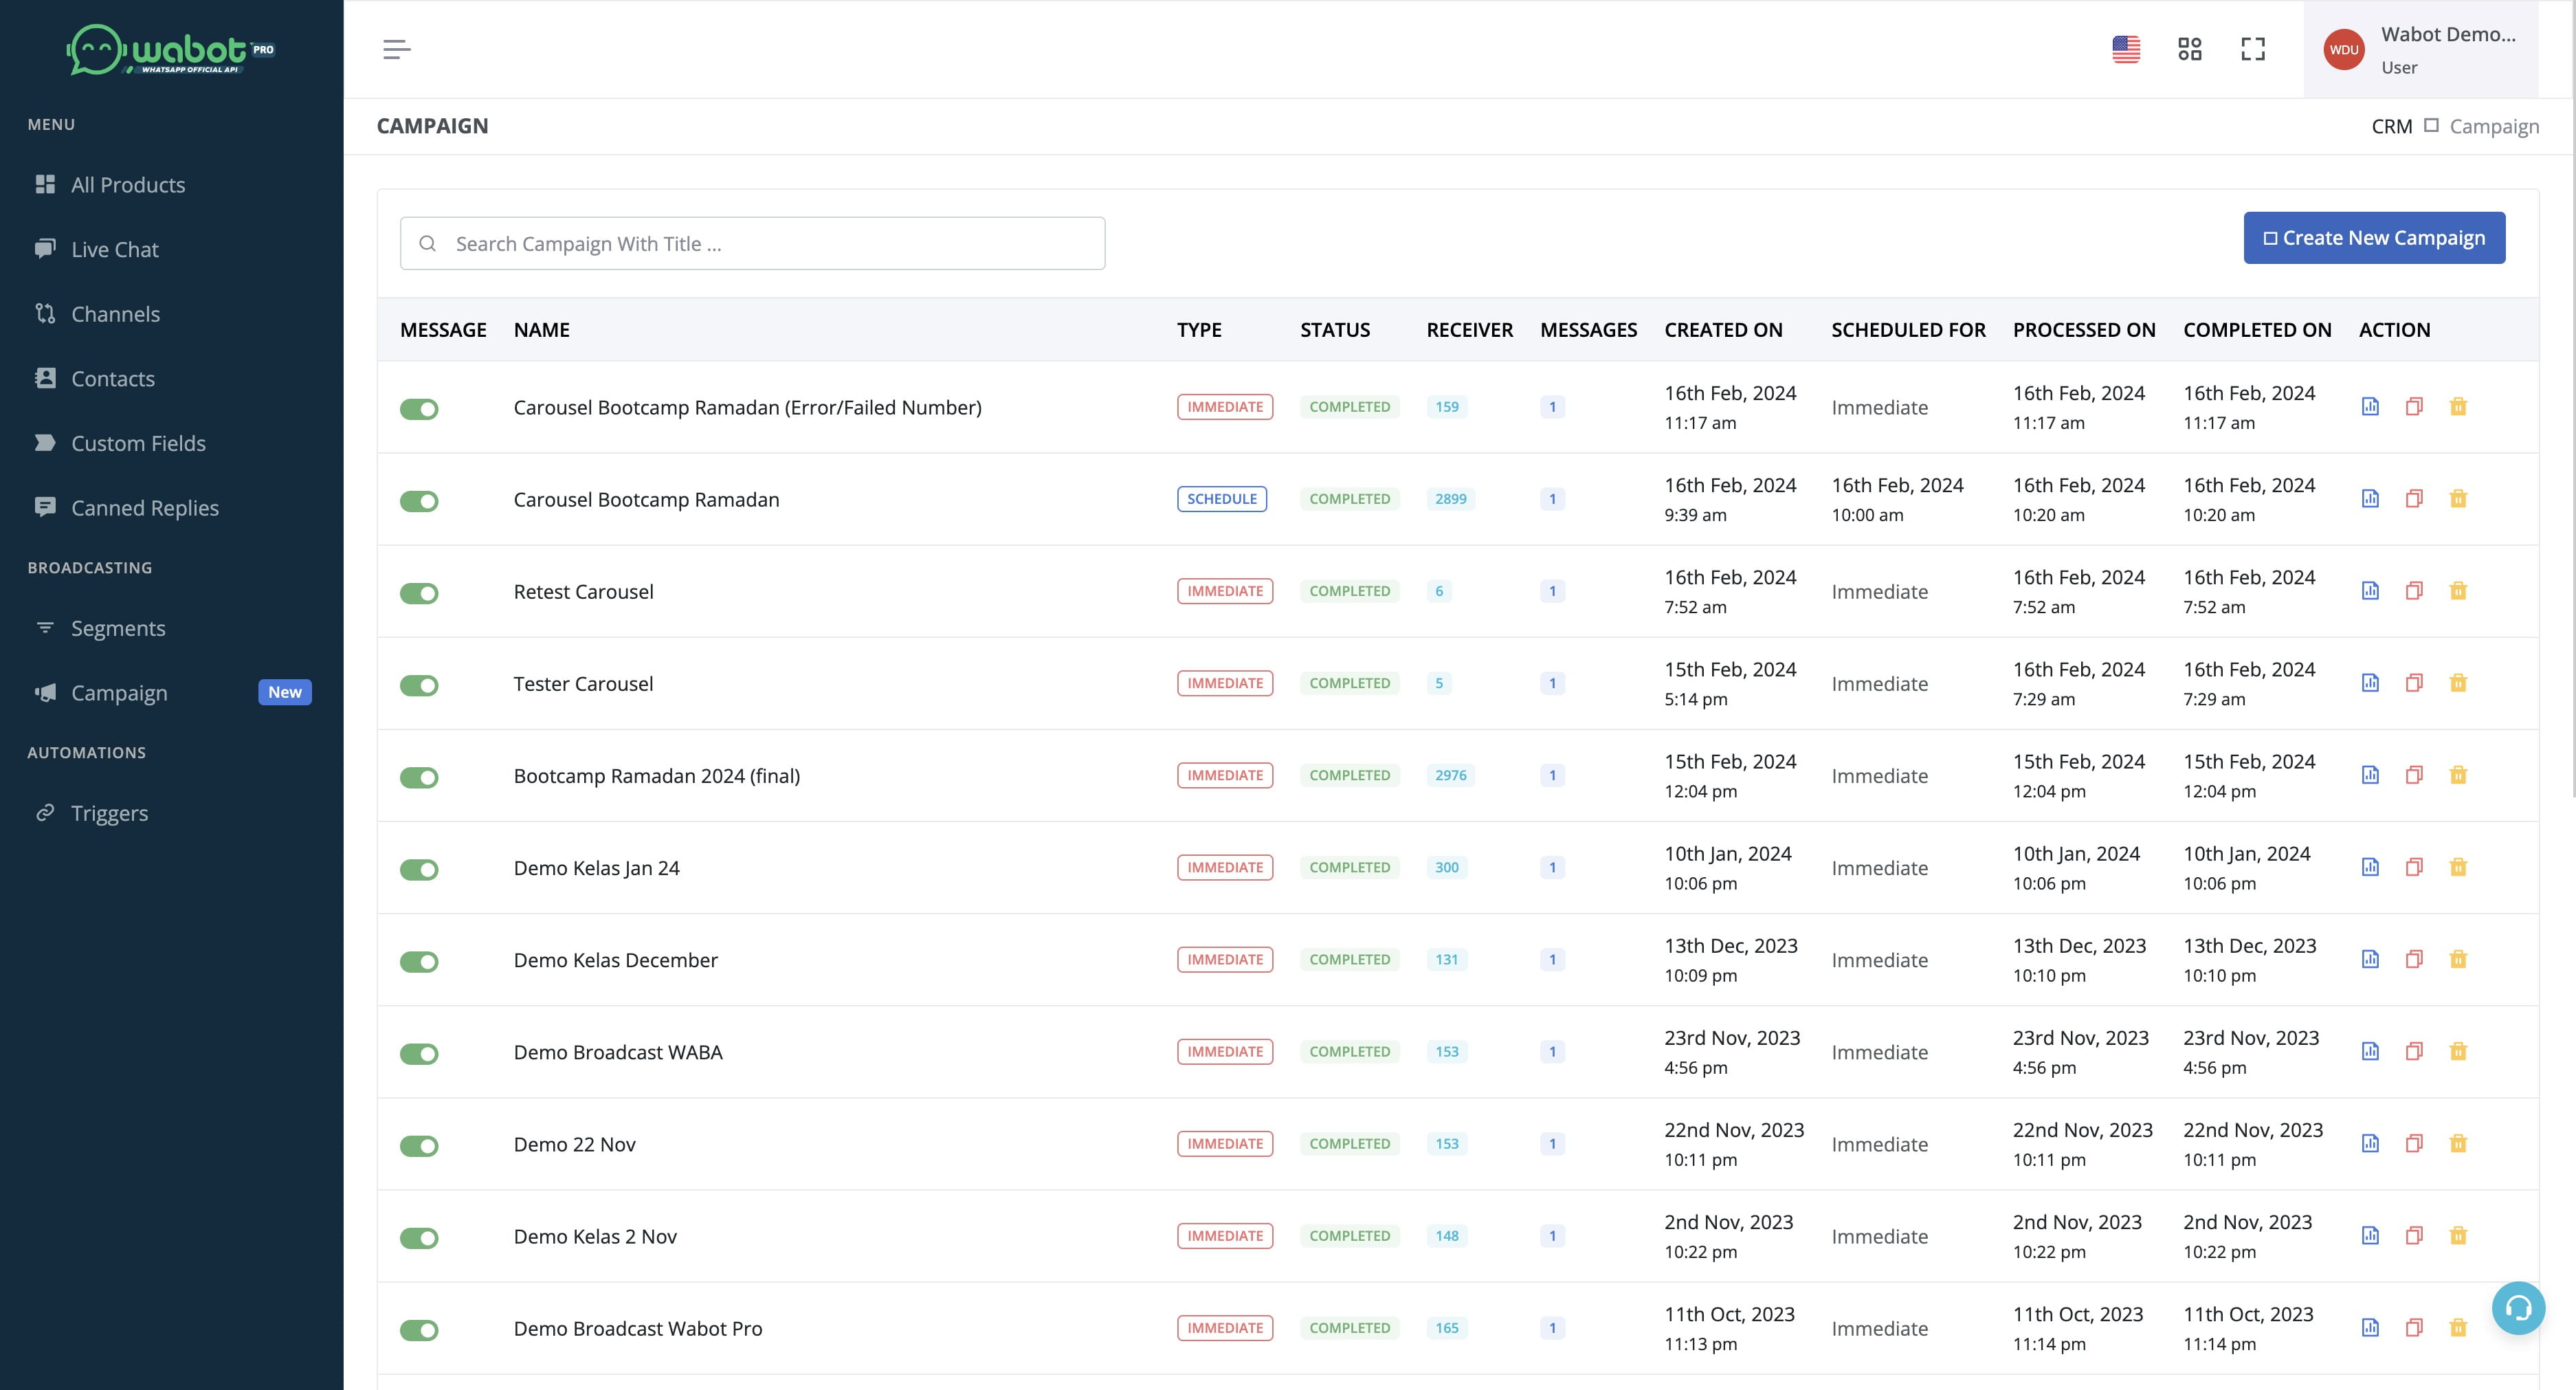2576x1390 pixels.
Task: Duplicate the Carousel Bootcamp Ramadan (Error/Failed Number) campaign
Action: tap(2414, 406)
